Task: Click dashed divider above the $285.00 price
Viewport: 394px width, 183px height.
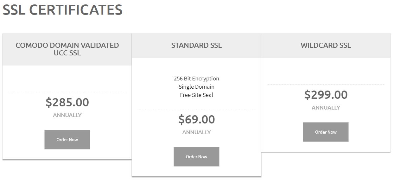Action: (67, 92)
